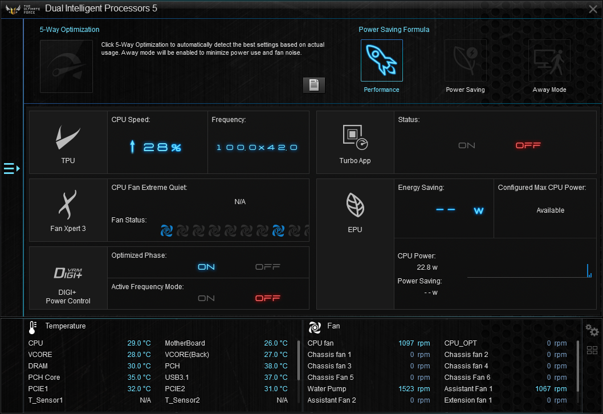Click the Assistant Fan 1 1067 rpm value
This screenshot has width=603, height=414.
tap(551, 389)
